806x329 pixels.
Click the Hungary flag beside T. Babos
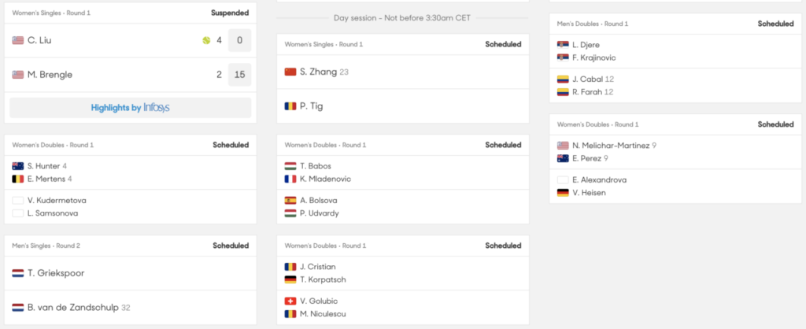click(290, 166)
